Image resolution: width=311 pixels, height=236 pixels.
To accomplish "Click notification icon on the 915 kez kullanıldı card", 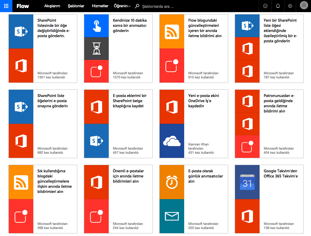I will [x=172, y=66].
